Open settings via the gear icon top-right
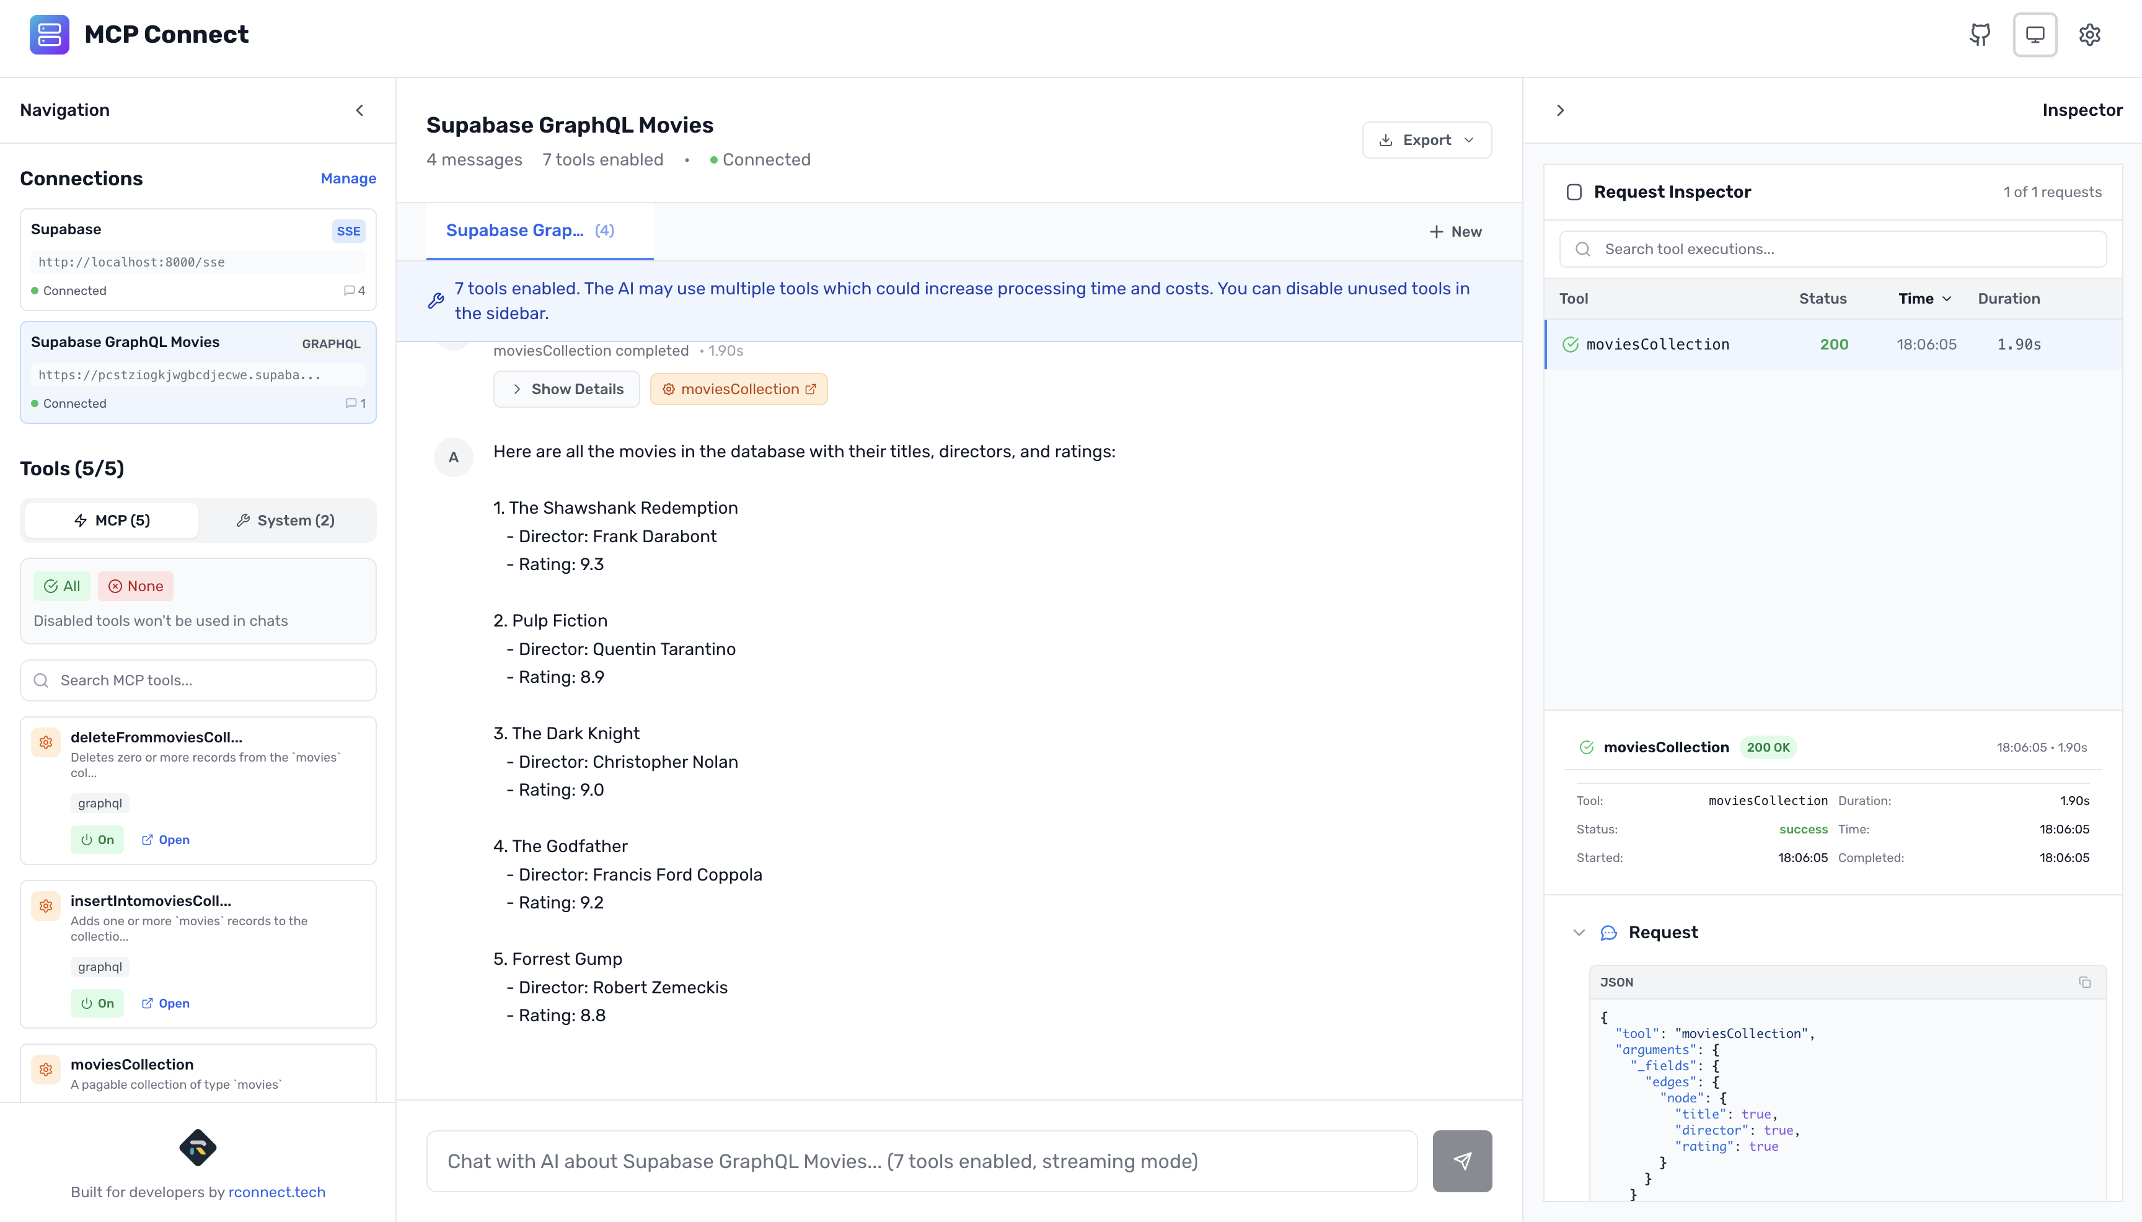 coord(2091,33)
